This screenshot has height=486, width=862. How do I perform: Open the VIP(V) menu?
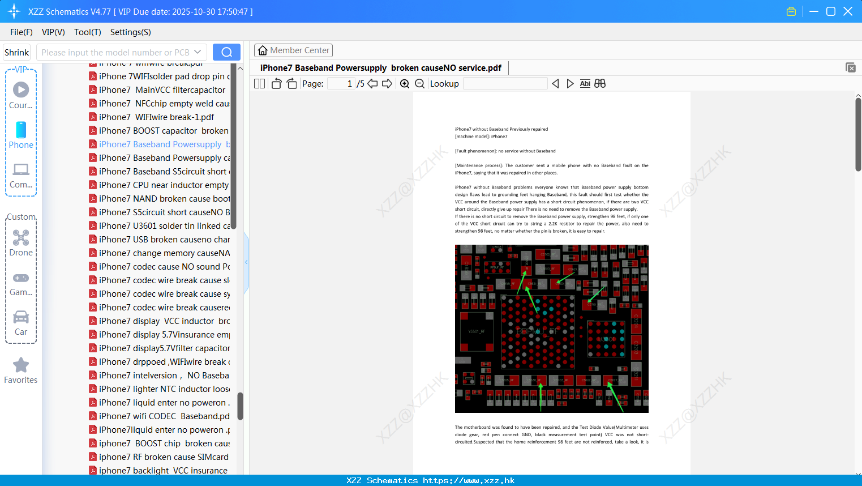coord(53,32)
